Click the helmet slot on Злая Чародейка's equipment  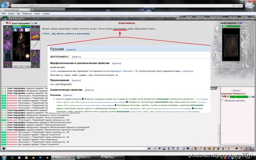coord(8,29)
